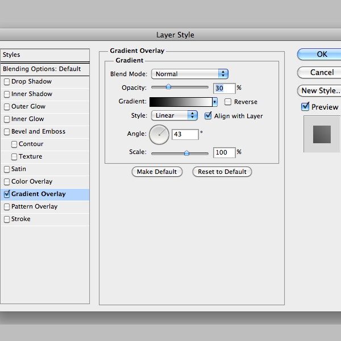
Task: Select the Inner Shadow row
Action: coord(45,94)
